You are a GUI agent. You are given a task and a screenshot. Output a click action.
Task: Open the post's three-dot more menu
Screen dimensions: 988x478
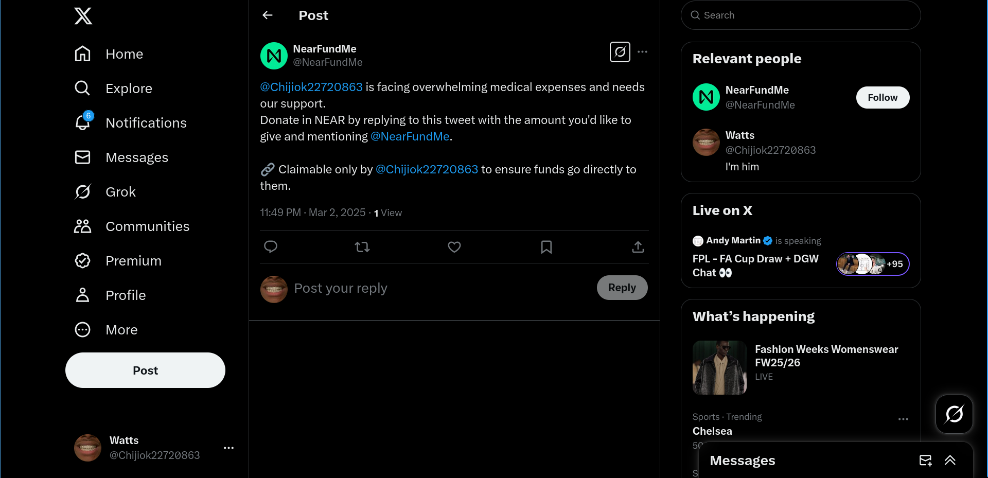tap(642, 52)
